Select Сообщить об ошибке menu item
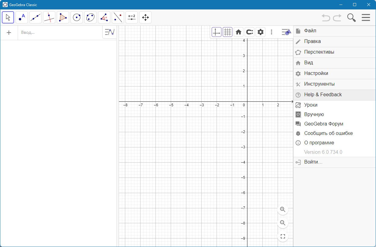The width and height of the screenshot is (376, 247). (335, 133)
